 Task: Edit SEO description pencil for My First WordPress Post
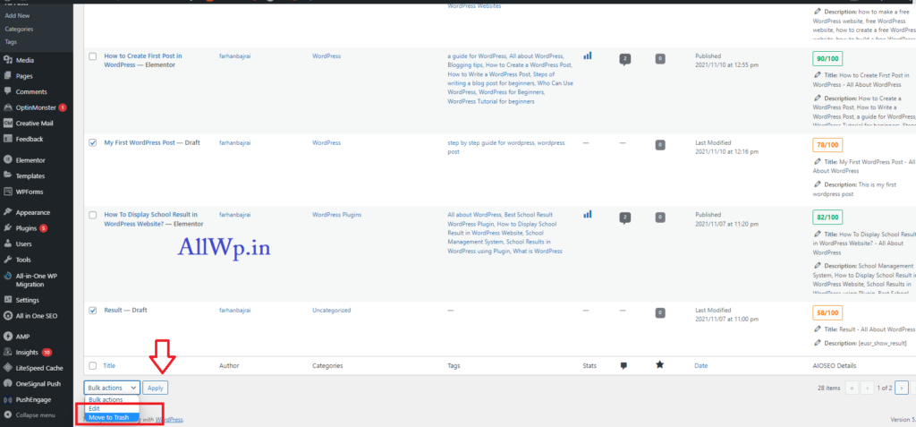click(x=818, y=184)
